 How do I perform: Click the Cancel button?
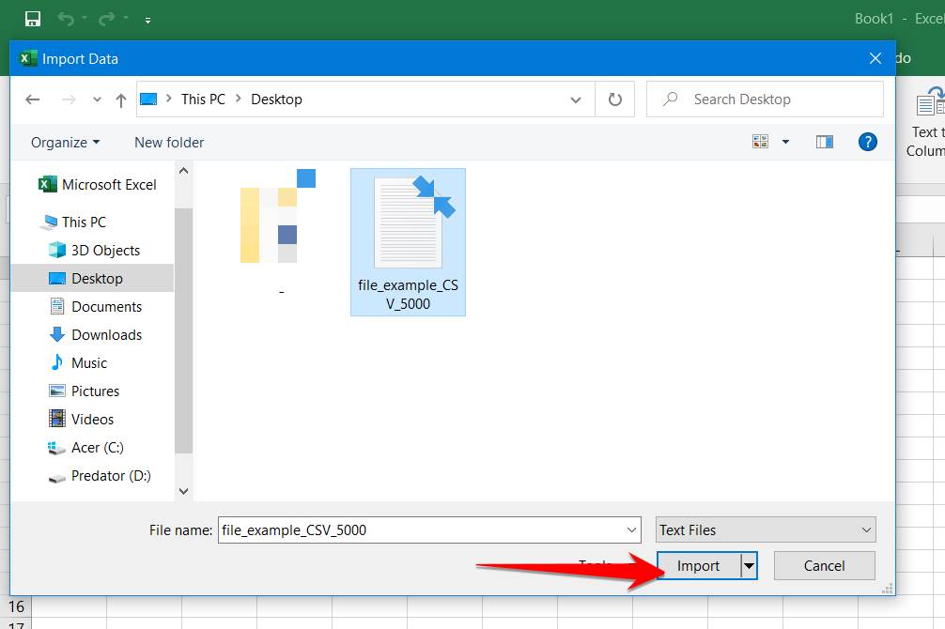pyautogui.click(x=825, y=566)
